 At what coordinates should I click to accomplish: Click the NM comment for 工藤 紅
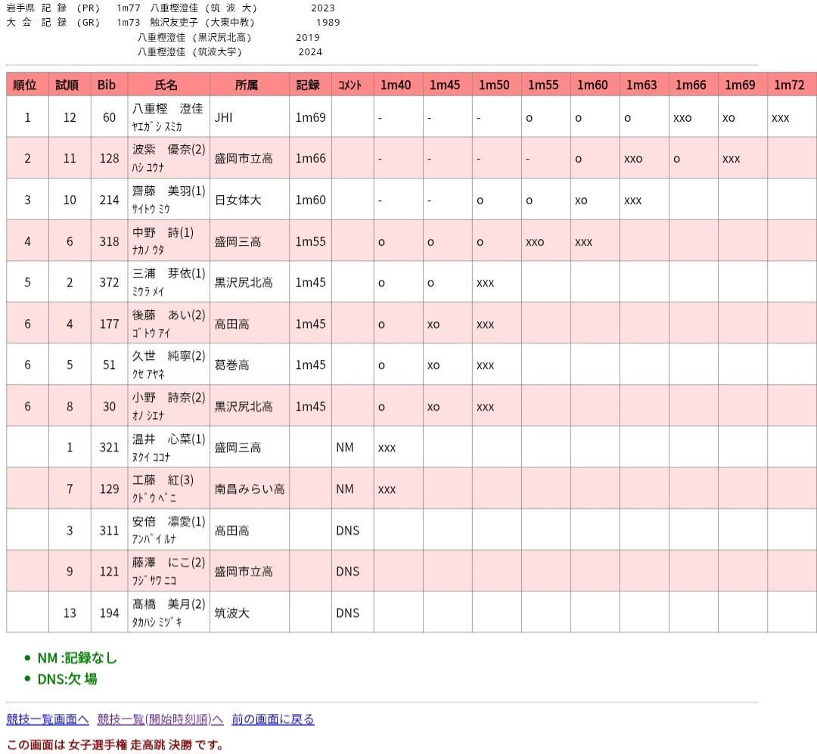tap(345, 489)
